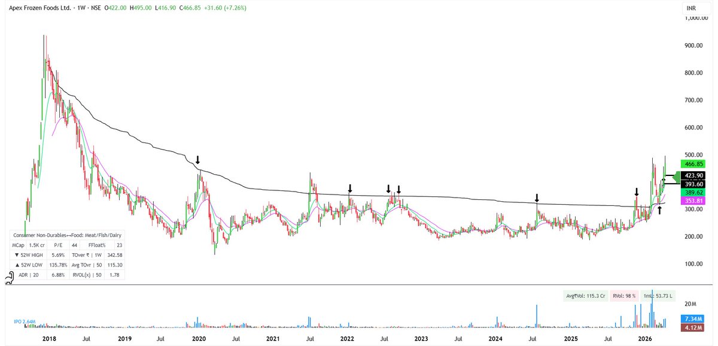Click the 2021 label on time axis
Image resolution: width=718 pixels, height=346 pixels.
click(x=272, y=340)
